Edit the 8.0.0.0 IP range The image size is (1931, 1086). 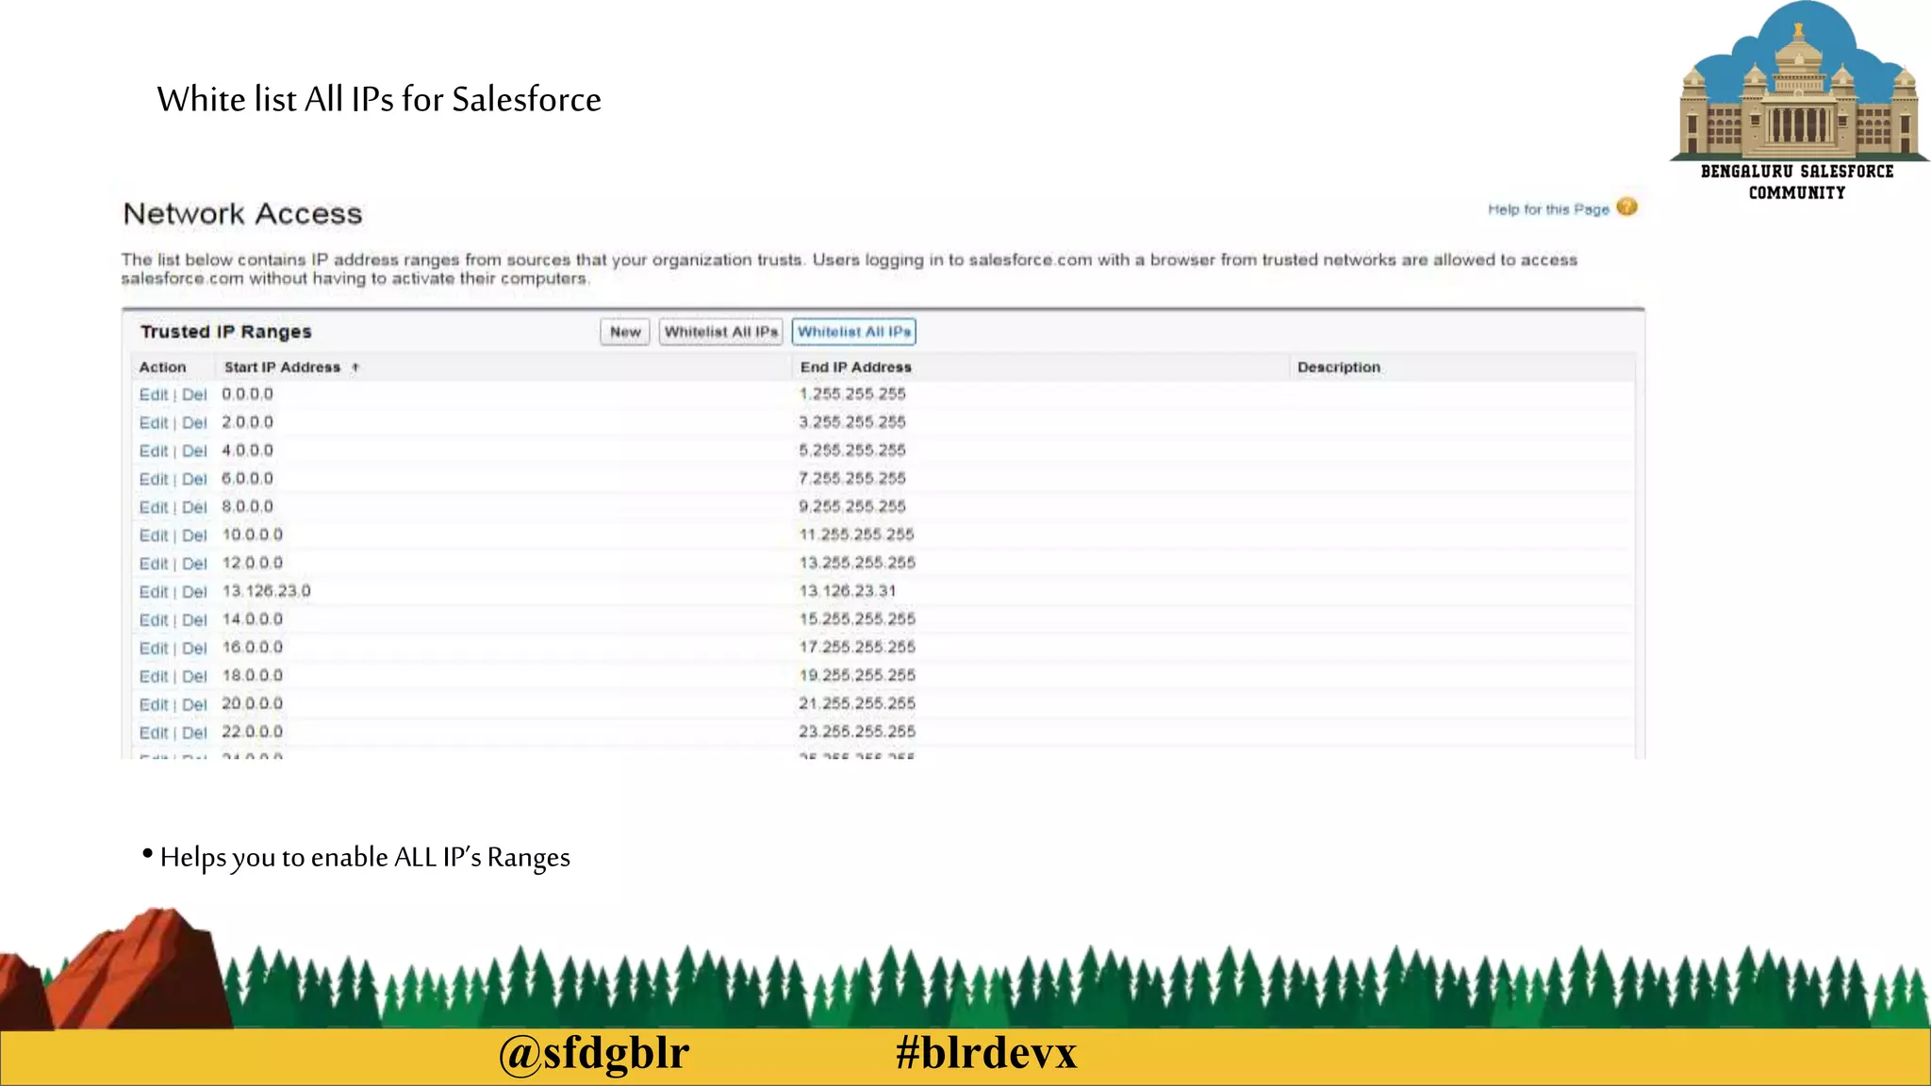click(154, 508)
